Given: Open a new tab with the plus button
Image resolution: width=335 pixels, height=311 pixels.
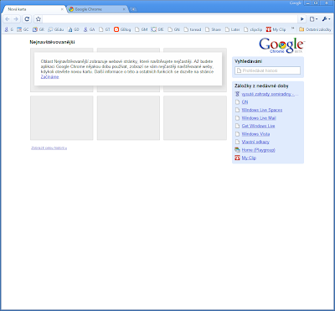Looking at the screenshot, I should pyautogui.click(x=134, y=9).
